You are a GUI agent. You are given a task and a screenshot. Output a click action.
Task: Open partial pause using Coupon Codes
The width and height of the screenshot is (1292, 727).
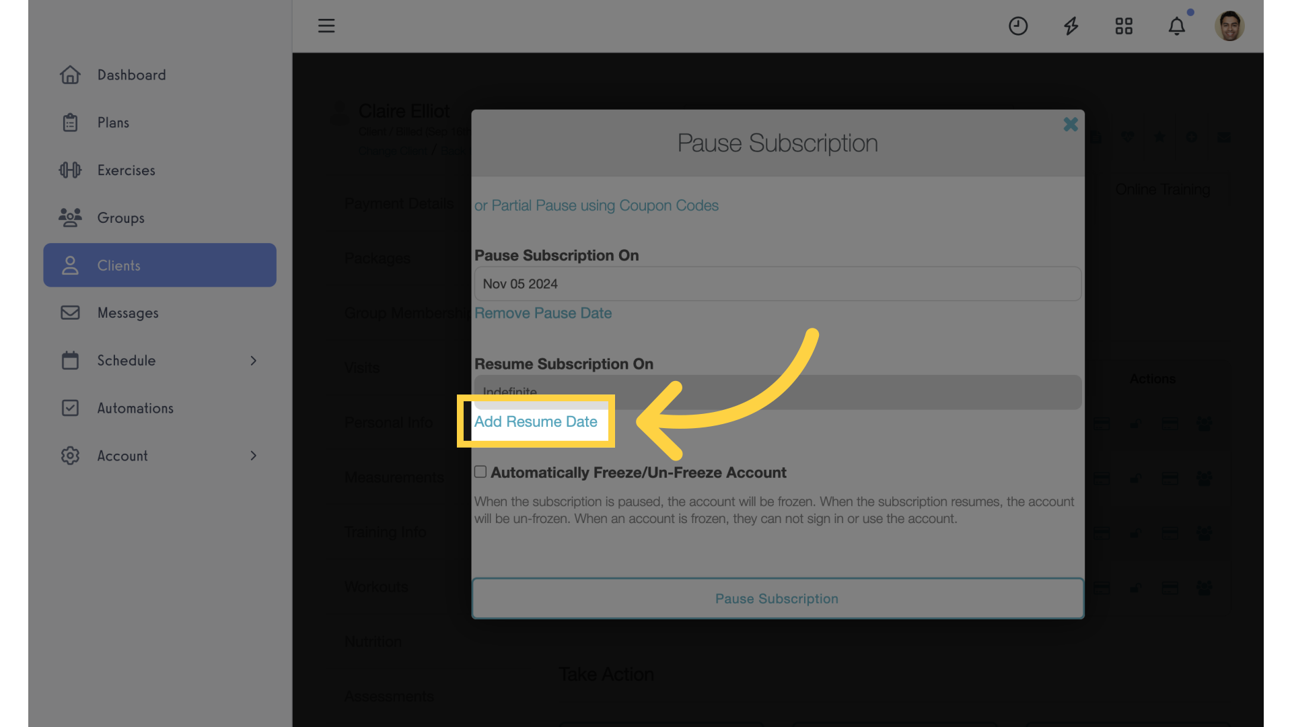tap(596, 206)
